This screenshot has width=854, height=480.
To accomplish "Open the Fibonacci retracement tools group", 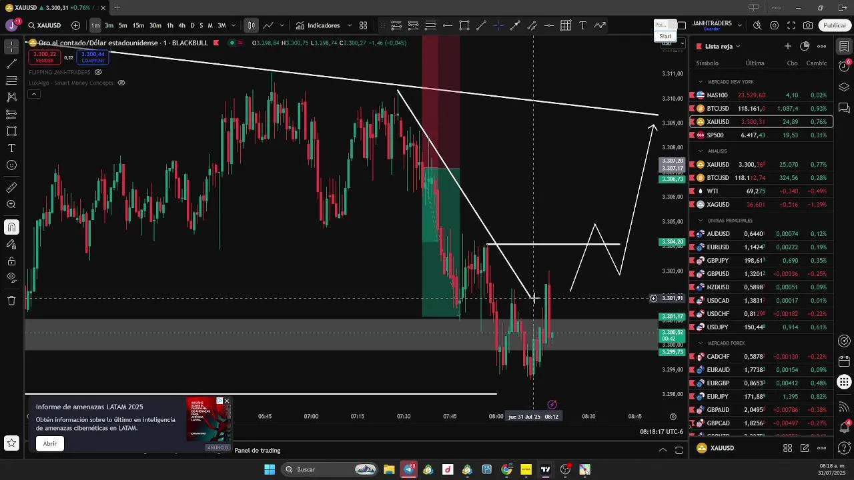I will tap(11, 81).
